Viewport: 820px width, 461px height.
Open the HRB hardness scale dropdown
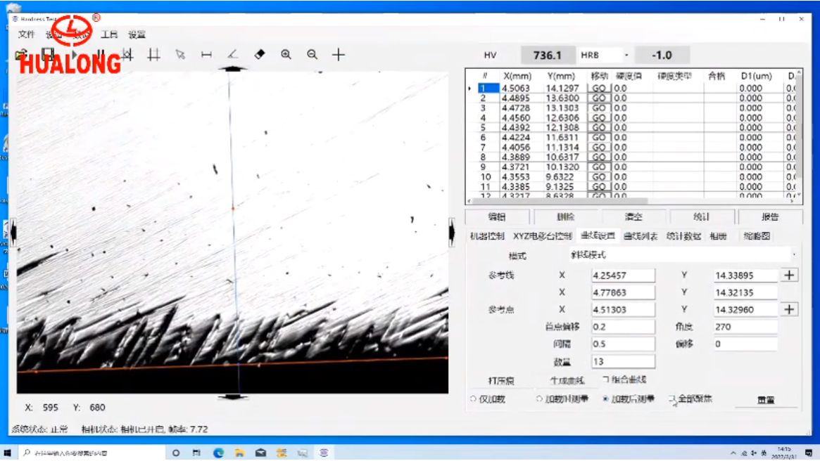[626, 55]
